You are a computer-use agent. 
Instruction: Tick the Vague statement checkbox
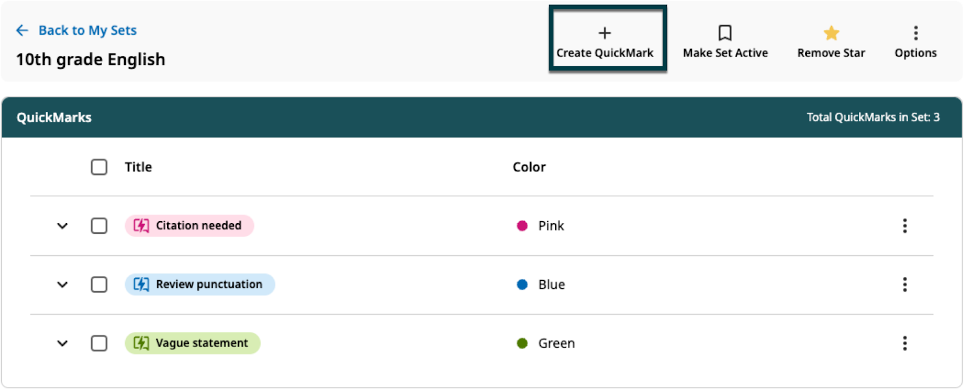[x=99, y=343]
